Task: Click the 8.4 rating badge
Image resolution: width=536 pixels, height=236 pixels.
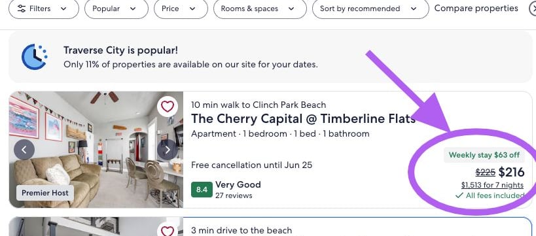Action: tap(202, 190)
